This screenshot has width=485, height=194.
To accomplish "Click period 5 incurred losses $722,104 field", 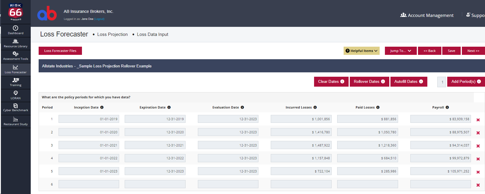I will click(x=301, y=171).
